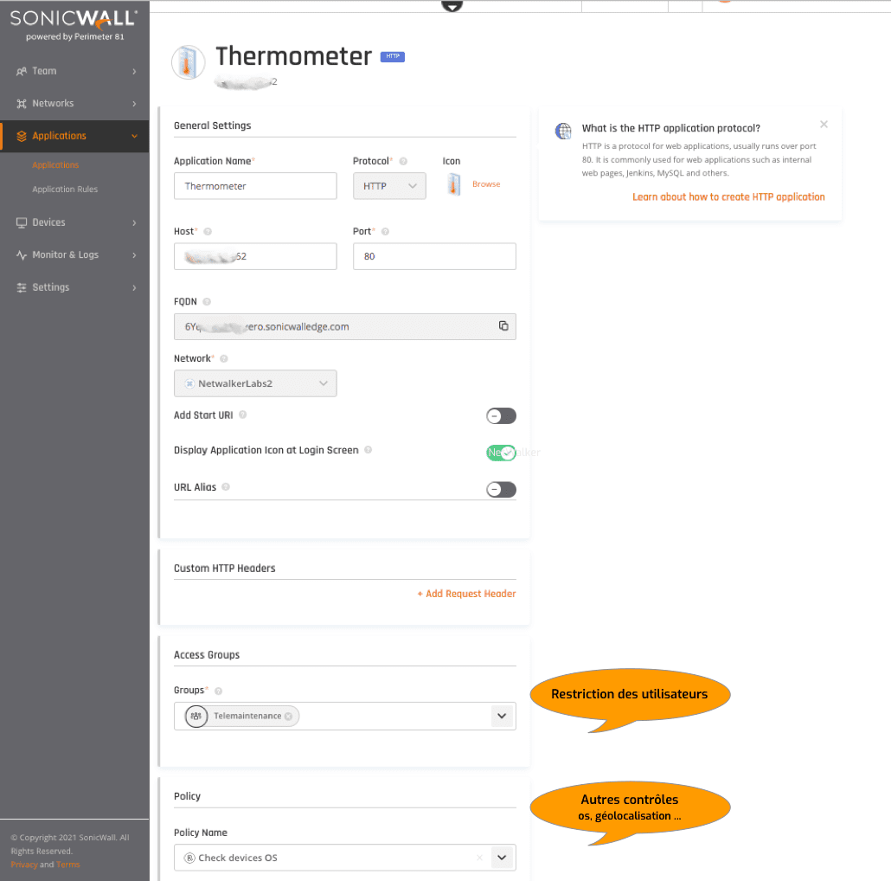This screenshot has height=881, width=891.
Task: Click the Groups help question icon
Action: 218,691
